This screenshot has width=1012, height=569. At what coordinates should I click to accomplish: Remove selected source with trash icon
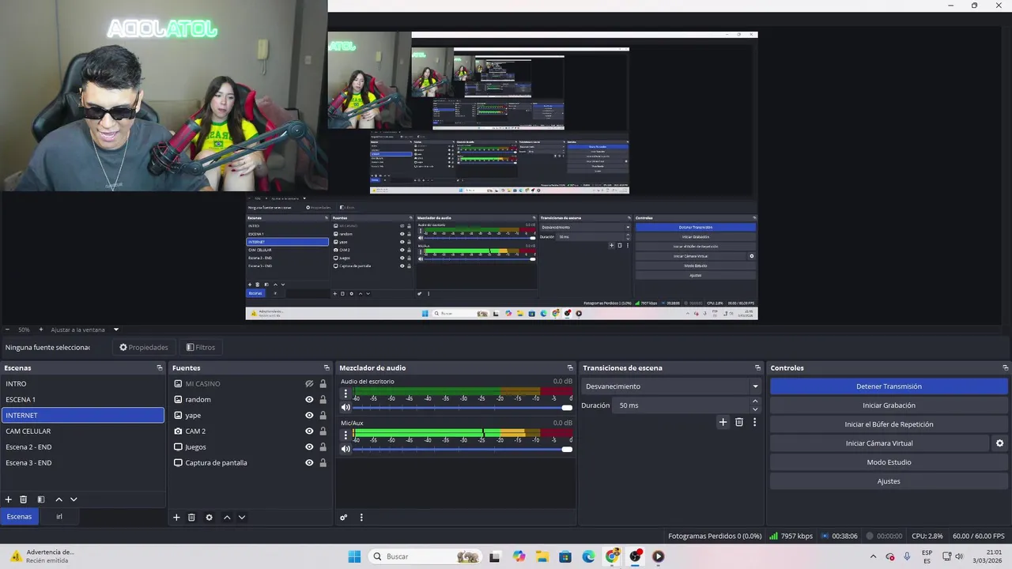[x=191, y=518]
